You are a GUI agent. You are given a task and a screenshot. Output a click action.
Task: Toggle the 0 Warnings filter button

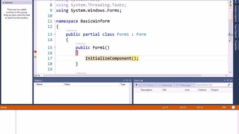pos(165,85)
